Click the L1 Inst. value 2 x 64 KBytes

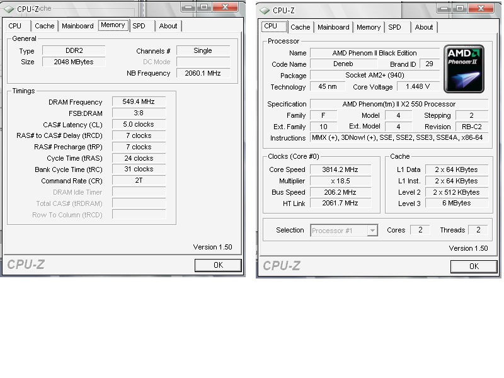457,181
